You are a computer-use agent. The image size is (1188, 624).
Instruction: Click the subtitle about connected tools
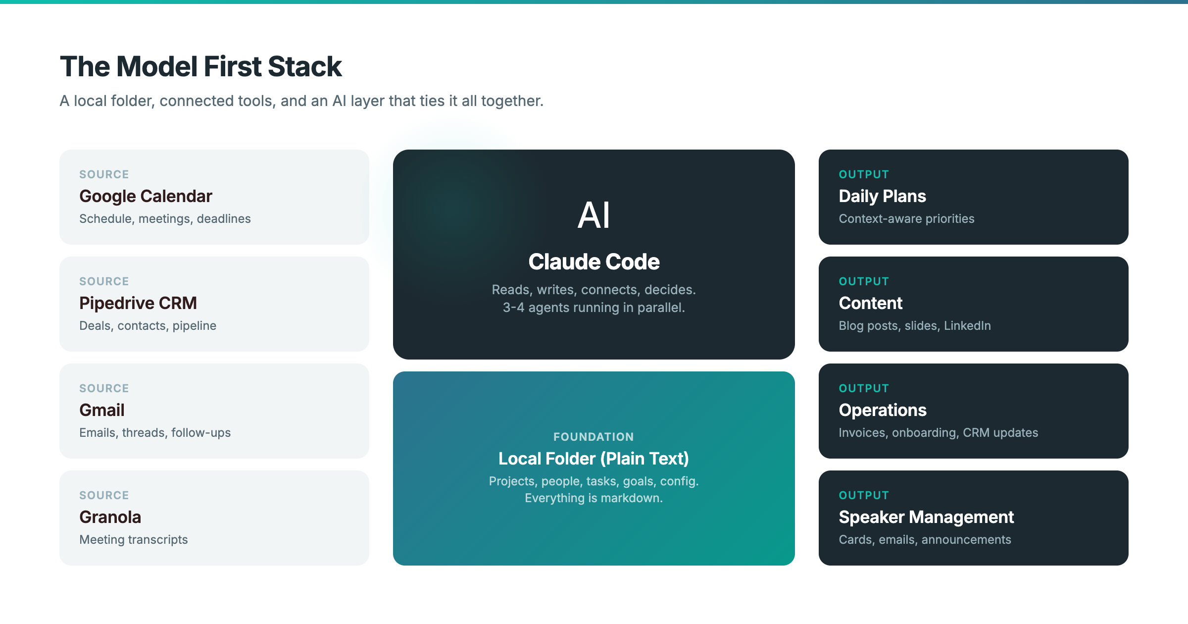click(x=301, y=101)
